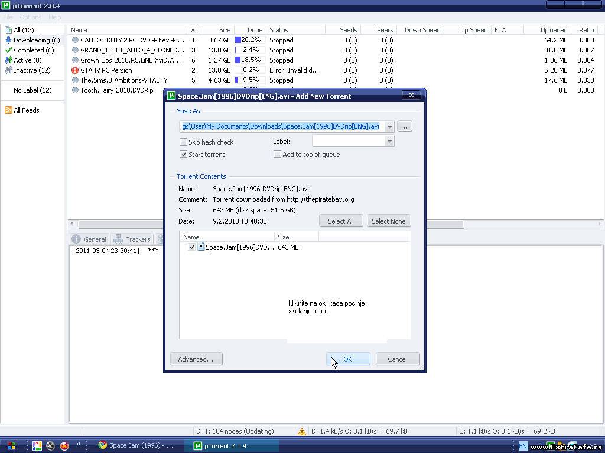Click the Size column header in Torrent Contents
Viewport: 605px width, 453px height.
(297, 237)
